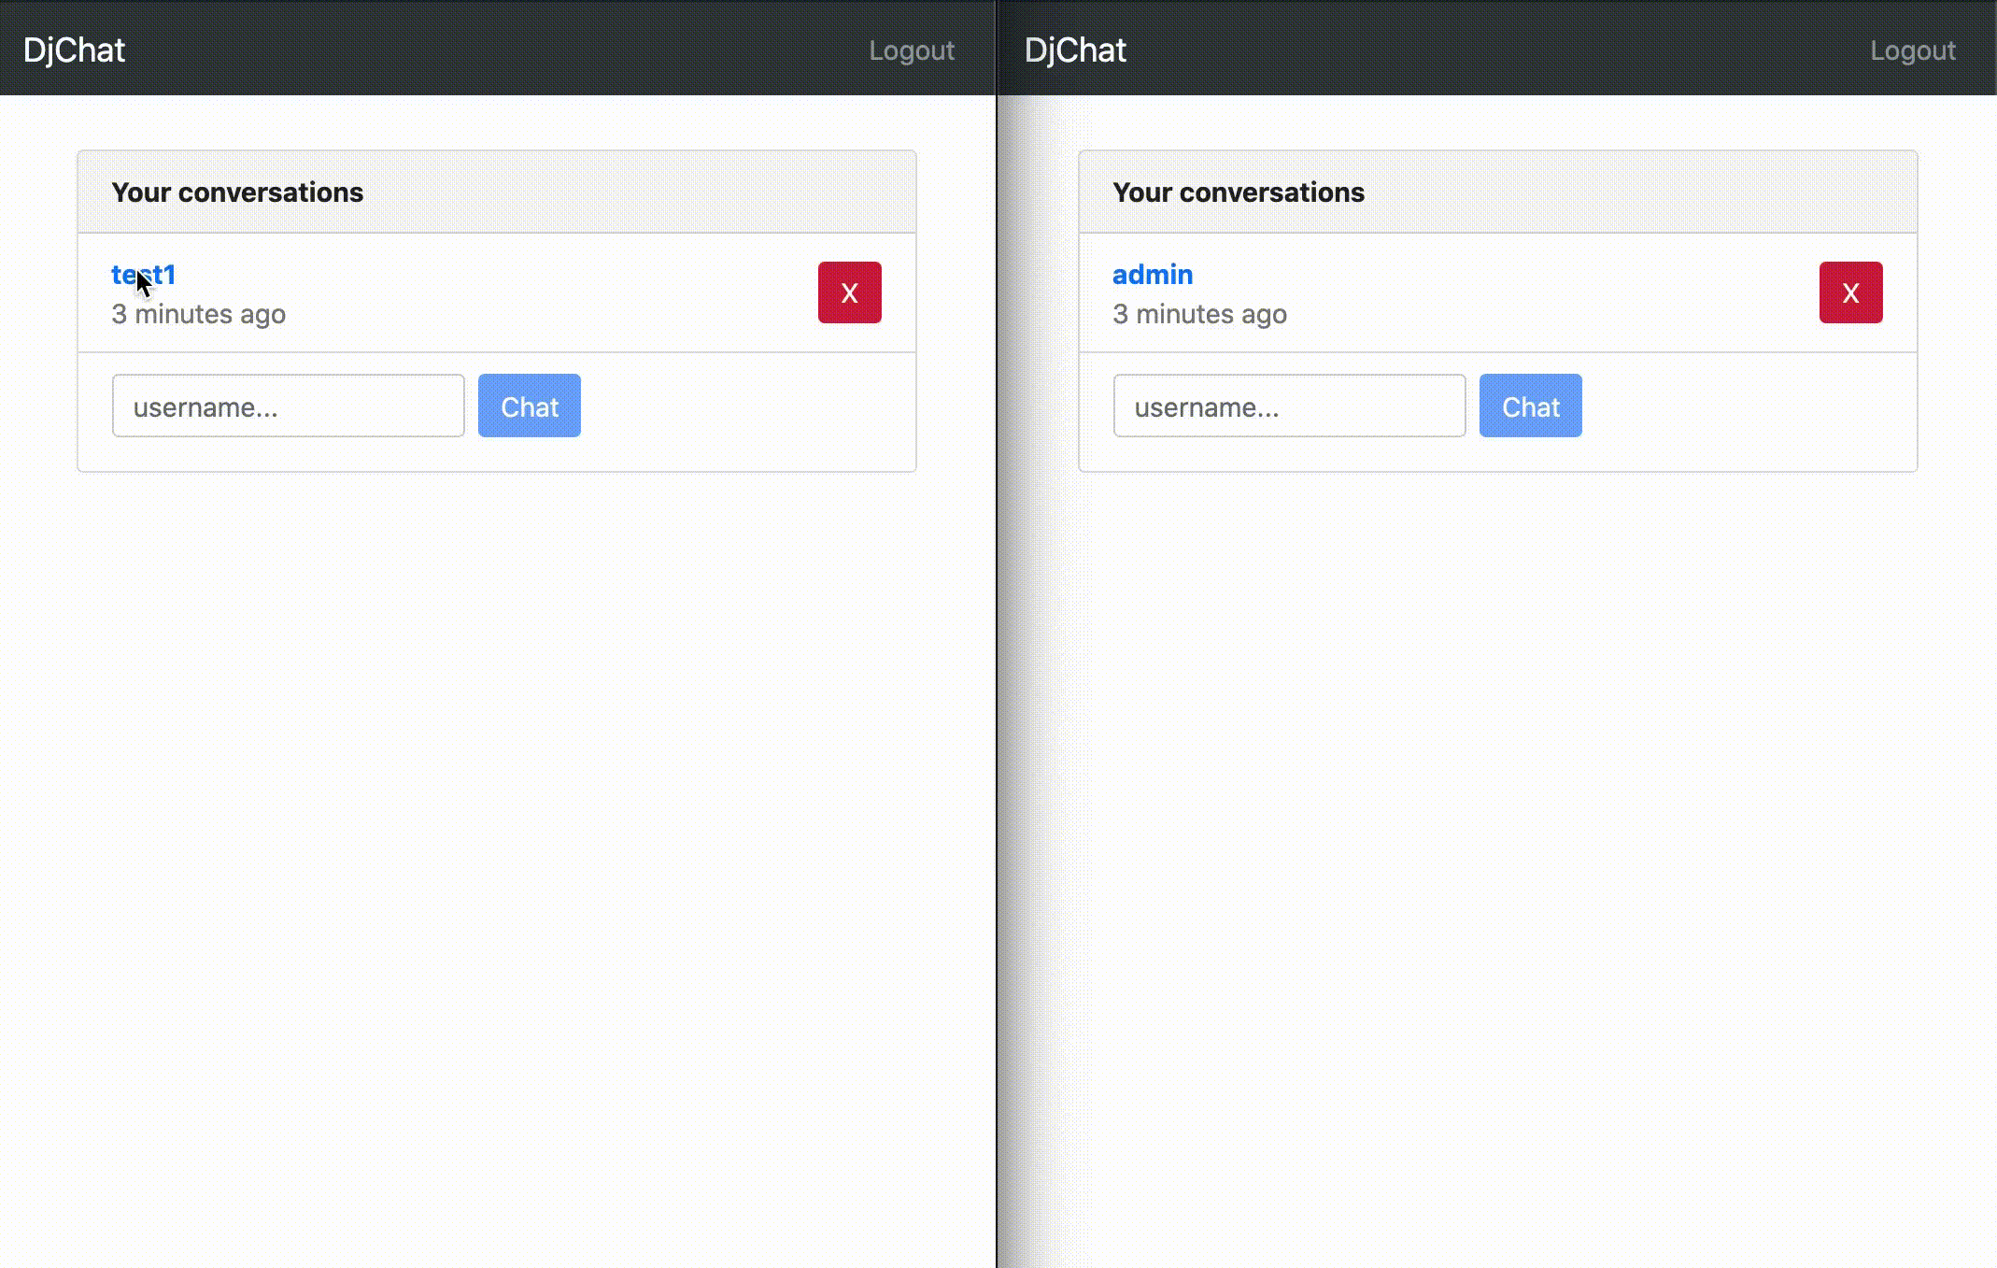Select admin from conversations list

1152,274
